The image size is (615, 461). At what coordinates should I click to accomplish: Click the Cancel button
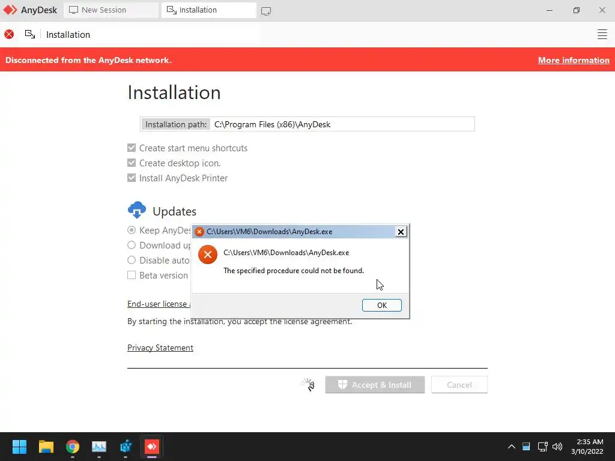point(459,385)
